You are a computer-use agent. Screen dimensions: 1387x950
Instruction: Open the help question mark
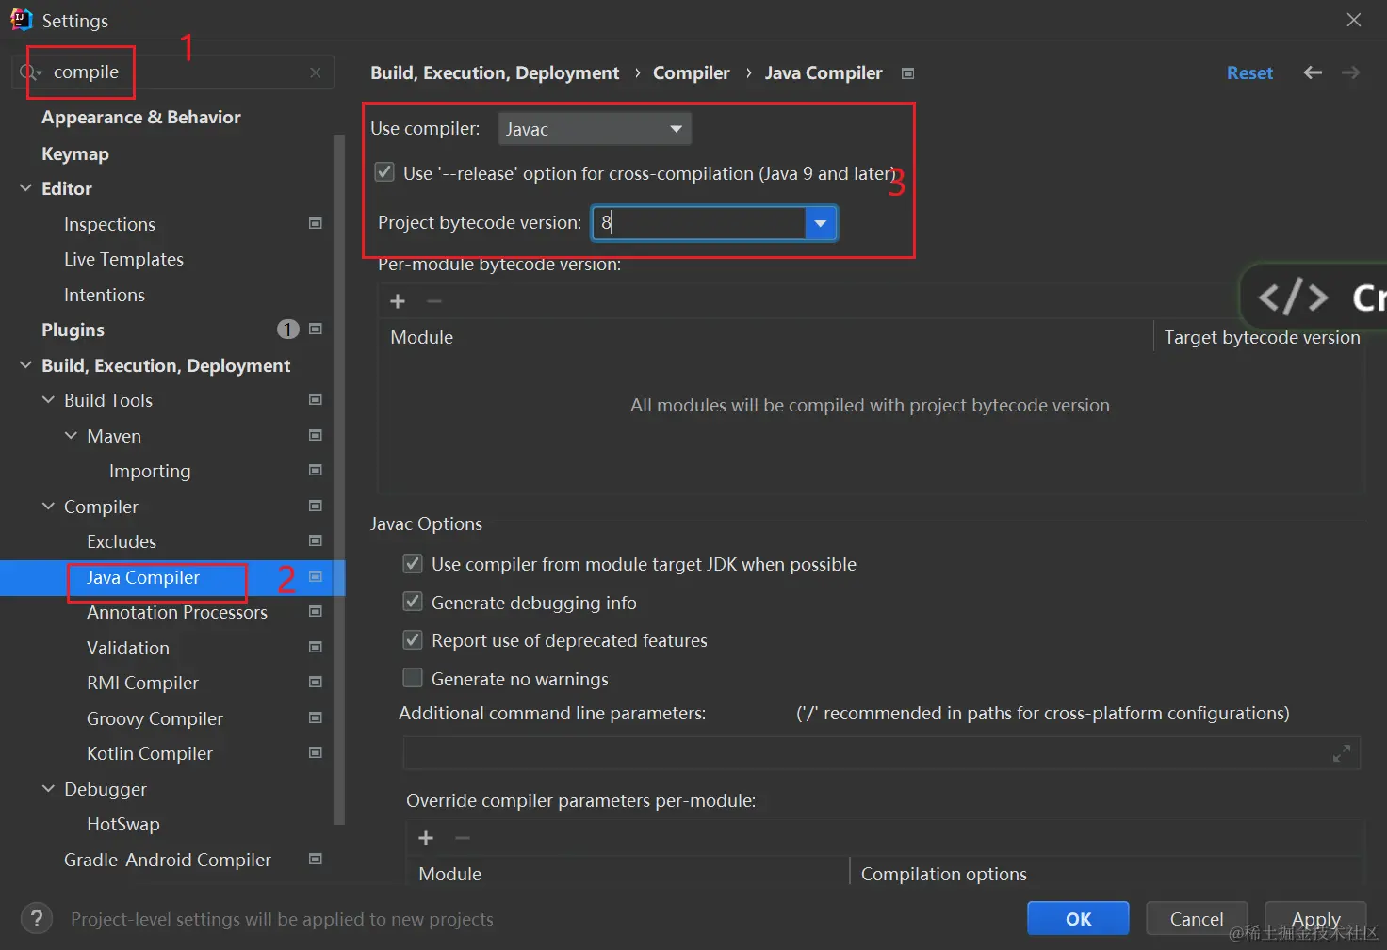click(37, 919)
